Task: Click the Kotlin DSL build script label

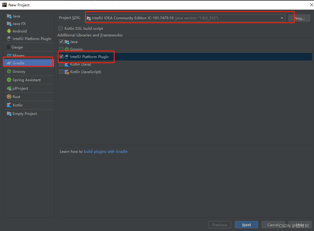Action: pyautogui.click(x=84, y=29)
